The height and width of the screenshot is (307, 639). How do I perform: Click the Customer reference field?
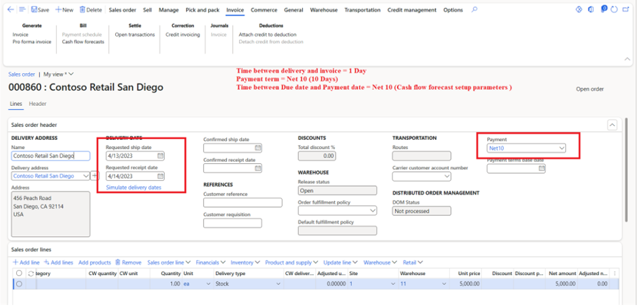click(x=243, y=202)
